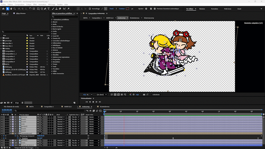
Task: Navigate to INSTA in composition breadcrumb
Action: point(85,18)
